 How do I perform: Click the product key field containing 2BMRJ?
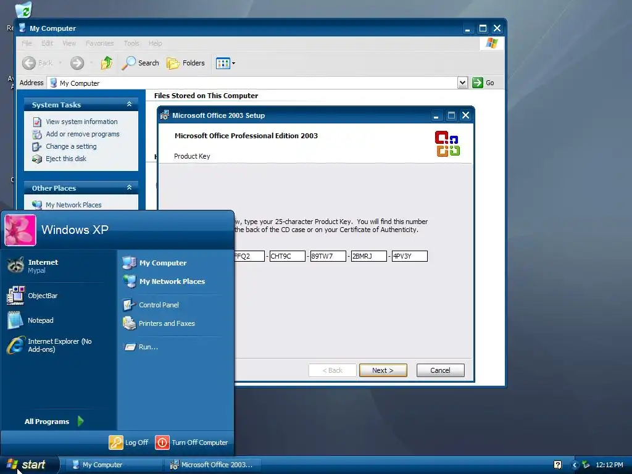[x=369, y=256]
